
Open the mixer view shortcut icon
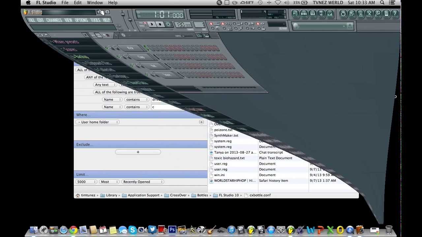[x=329, y=14]
